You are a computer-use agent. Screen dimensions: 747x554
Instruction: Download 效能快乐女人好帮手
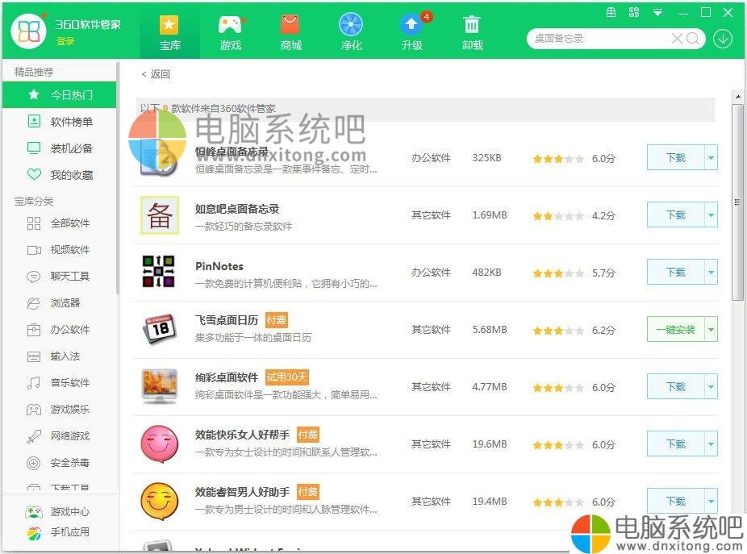(x=675, y=444)
